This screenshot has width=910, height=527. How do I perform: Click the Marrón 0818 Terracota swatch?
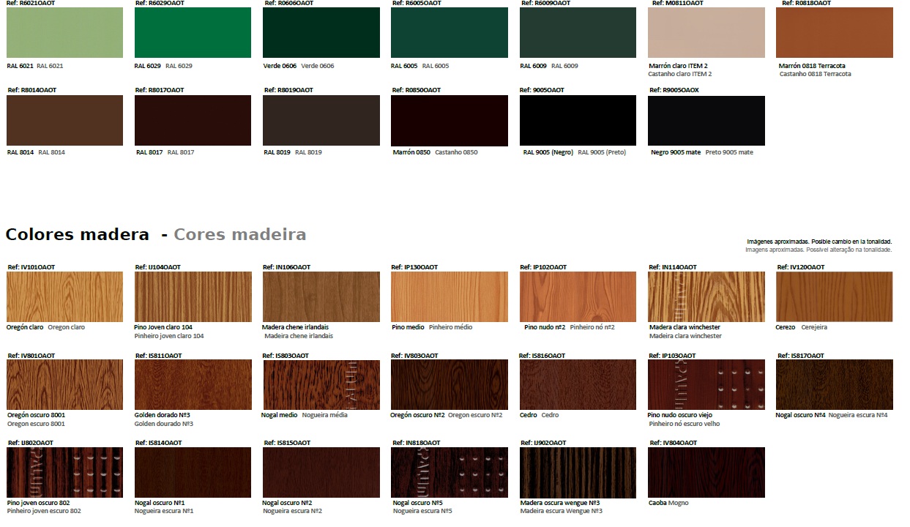[x=835, y=33]
